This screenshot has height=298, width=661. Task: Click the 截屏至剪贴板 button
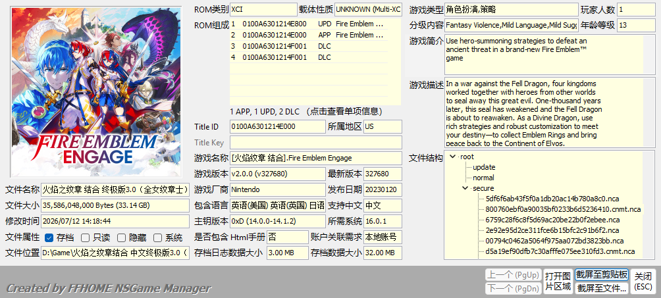[602, 275]
